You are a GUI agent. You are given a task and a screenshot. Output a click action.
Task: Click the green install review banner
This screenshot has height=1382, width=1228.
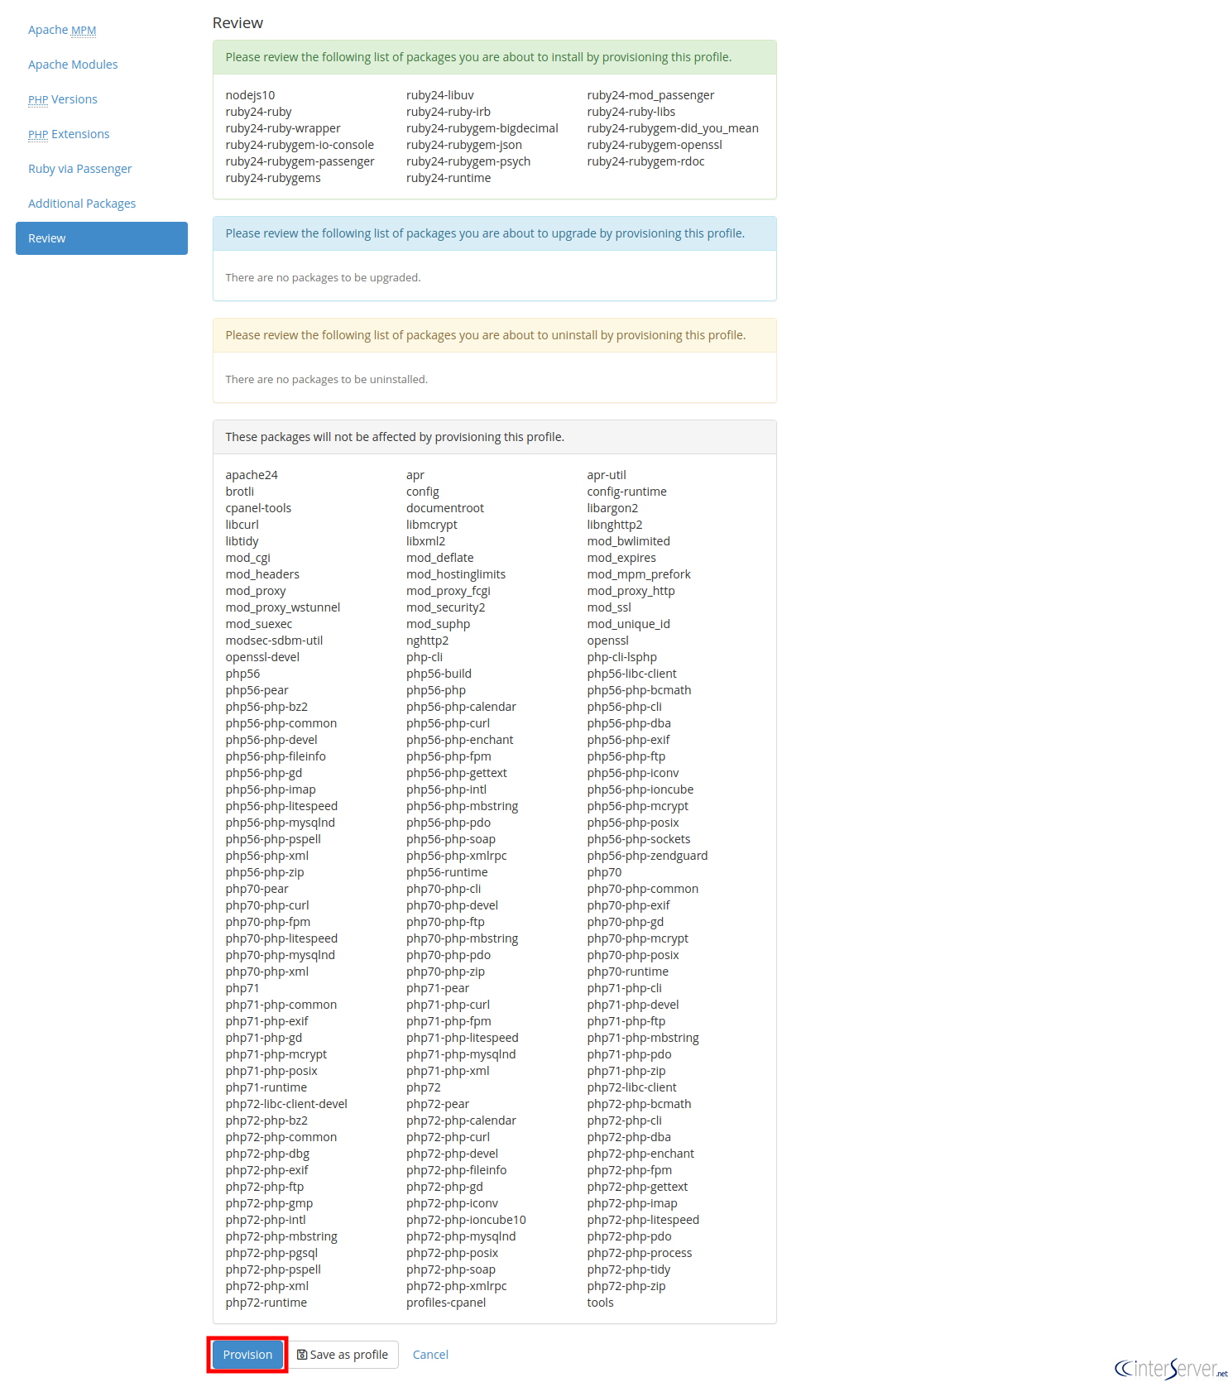495,57
